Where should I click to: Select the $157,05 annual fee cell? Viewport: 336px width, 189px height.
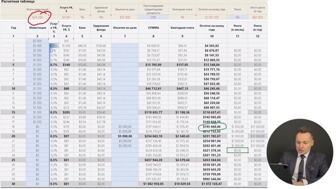coord(182,65)
